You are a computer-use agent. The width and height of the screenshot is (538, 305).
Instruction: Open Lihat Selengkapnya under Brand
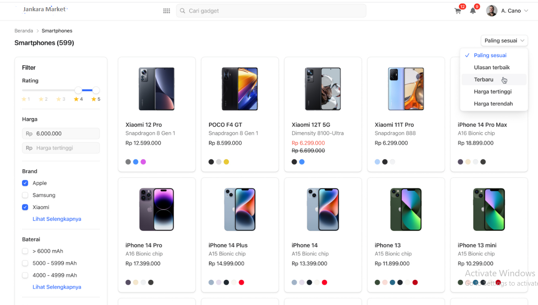(x=57, y=219)
